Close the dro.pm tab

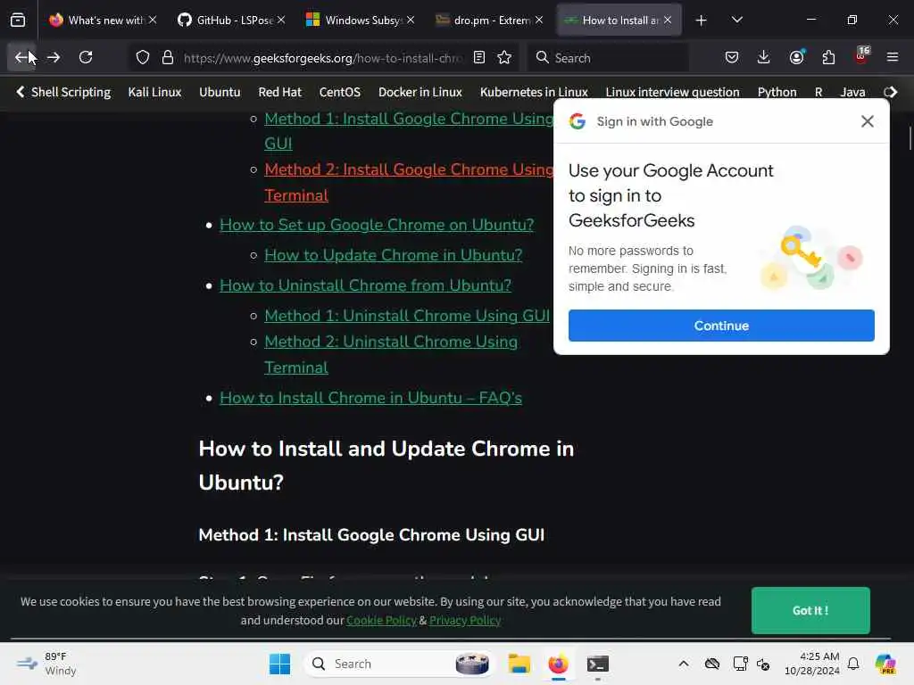[539, 20]
